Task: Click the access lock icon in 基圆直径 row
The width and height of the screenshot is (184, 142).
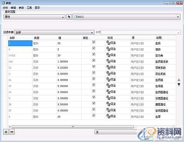Action: click(x=109, y=104)
